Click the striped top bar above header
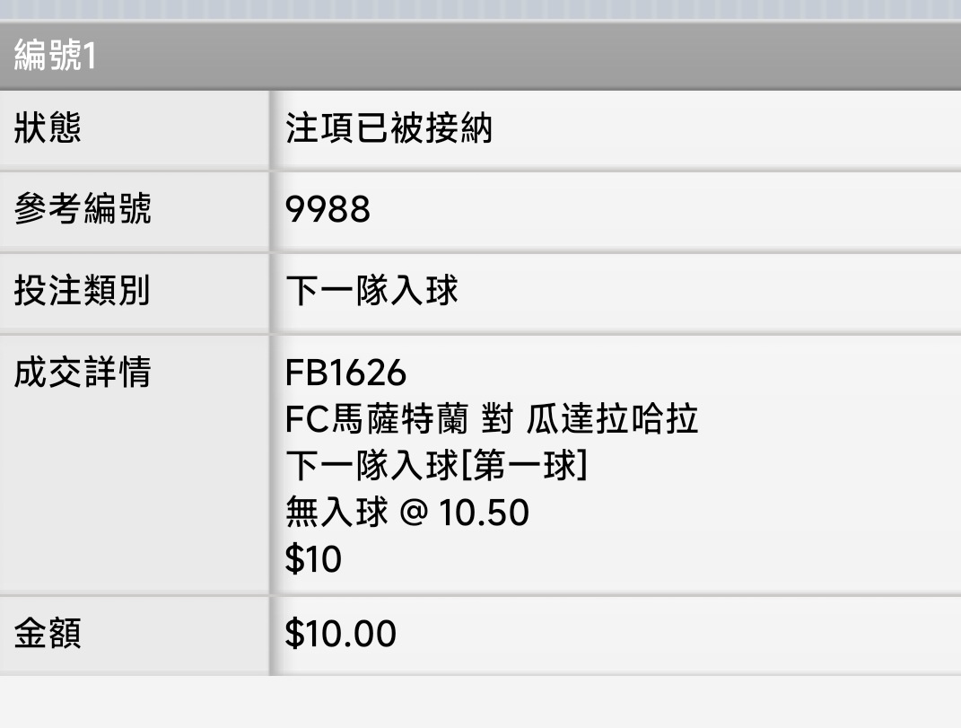The height and width of the screenshot is (728, 961). point(481,10)
